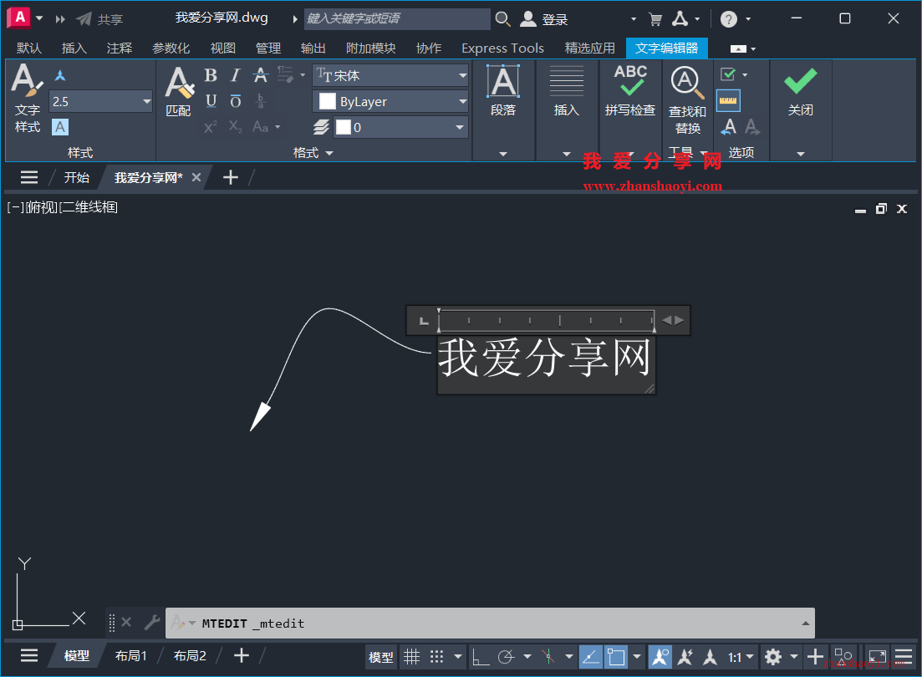Toggle the ruler display button

coord(728,100)
